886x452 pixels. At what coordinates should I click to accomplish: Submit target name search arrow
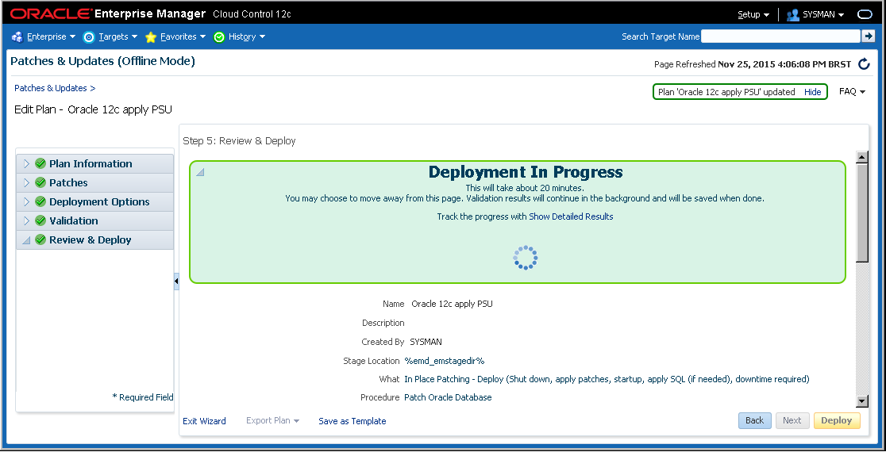click(868, 36)
